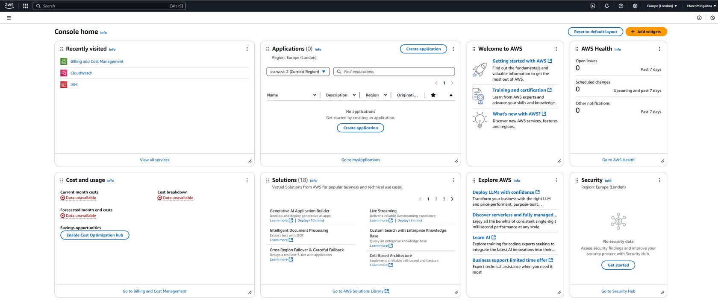The width and height of the screenshot is (718, 303).
Task: Click the Cost and usage drag handle
Action: (62, 181)
